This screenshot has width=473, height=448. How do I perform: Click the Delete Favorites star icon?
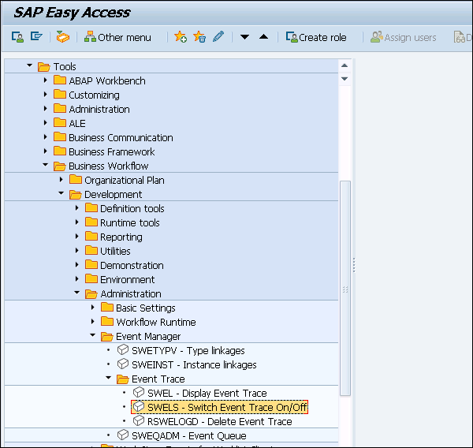[199, 37]
